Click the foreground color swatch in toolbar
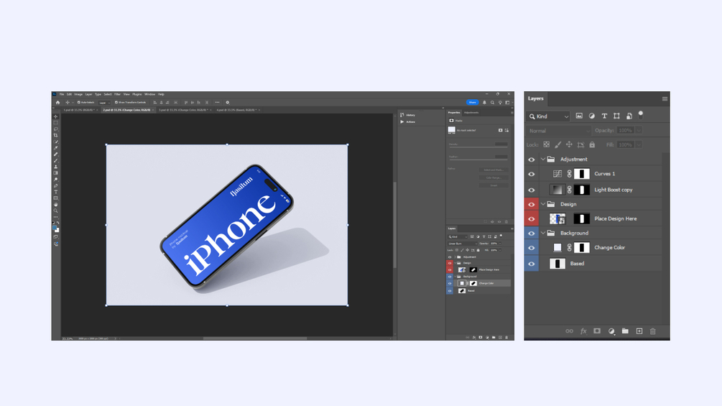Image resolution: width=722 pixels, height=406 pixels. (55, 228)
